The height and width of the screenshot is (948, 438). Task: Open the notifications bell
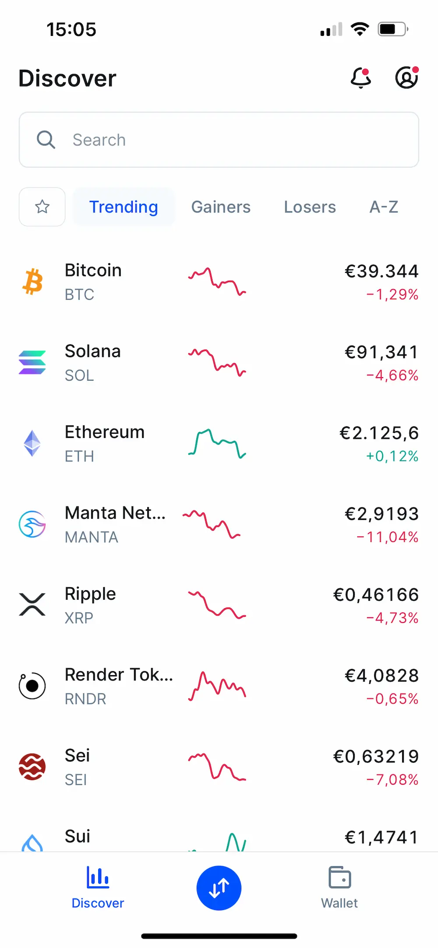361,78
